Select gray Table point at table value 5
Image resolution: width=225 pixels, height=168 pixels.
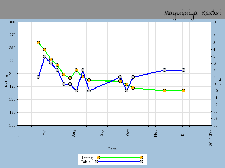(45, 56)
